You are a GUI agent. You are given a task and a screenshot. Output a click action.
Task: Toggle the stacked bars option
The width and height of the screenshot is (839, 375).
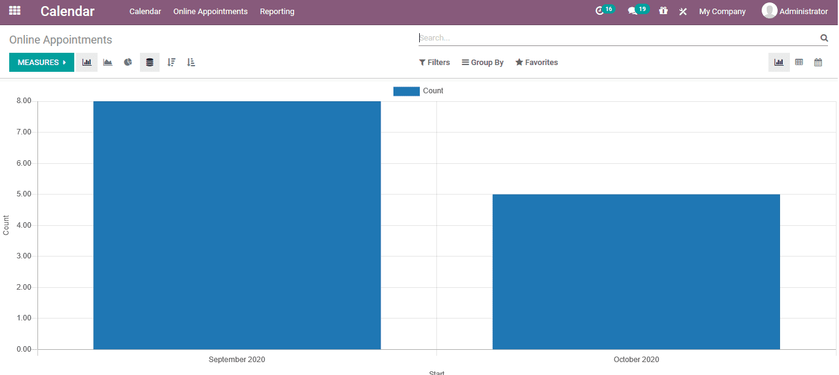(150, 63)
